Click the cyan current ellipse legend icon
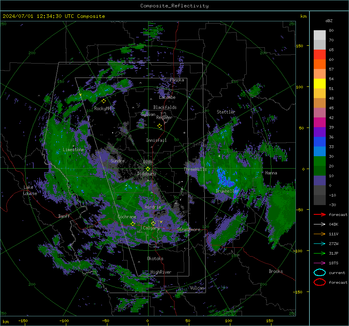 [x=320, y=273]
